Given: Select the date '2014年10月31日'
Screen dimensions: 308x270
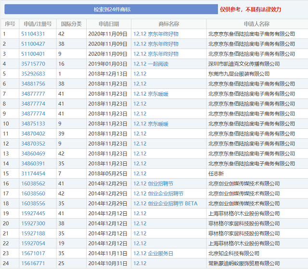Looking at the screenshot, I should tap(108, 264).
